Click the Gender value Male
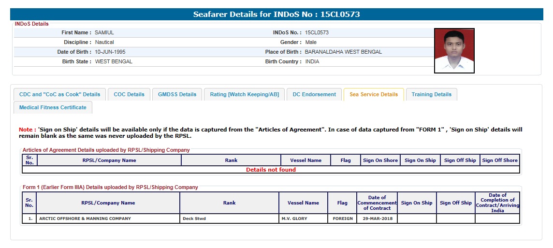The width and height of the screenshot is (553, 248). pyautogui.click(x=311, y=42)
